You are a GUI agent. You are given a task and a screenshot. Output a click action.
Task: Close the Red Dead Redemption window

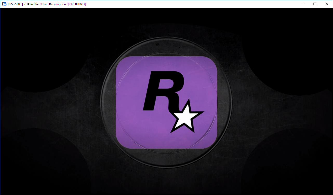[x=327, y=4]
